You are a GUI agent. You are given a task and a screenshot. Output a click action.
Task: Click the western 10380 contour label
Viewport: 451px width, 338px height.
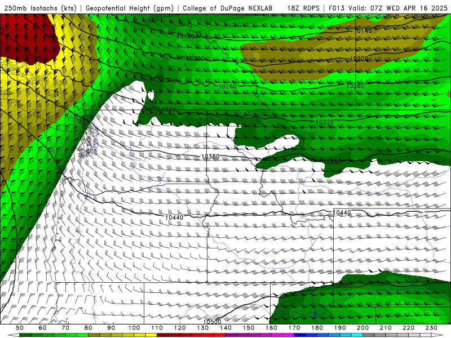tap(210, 157)
